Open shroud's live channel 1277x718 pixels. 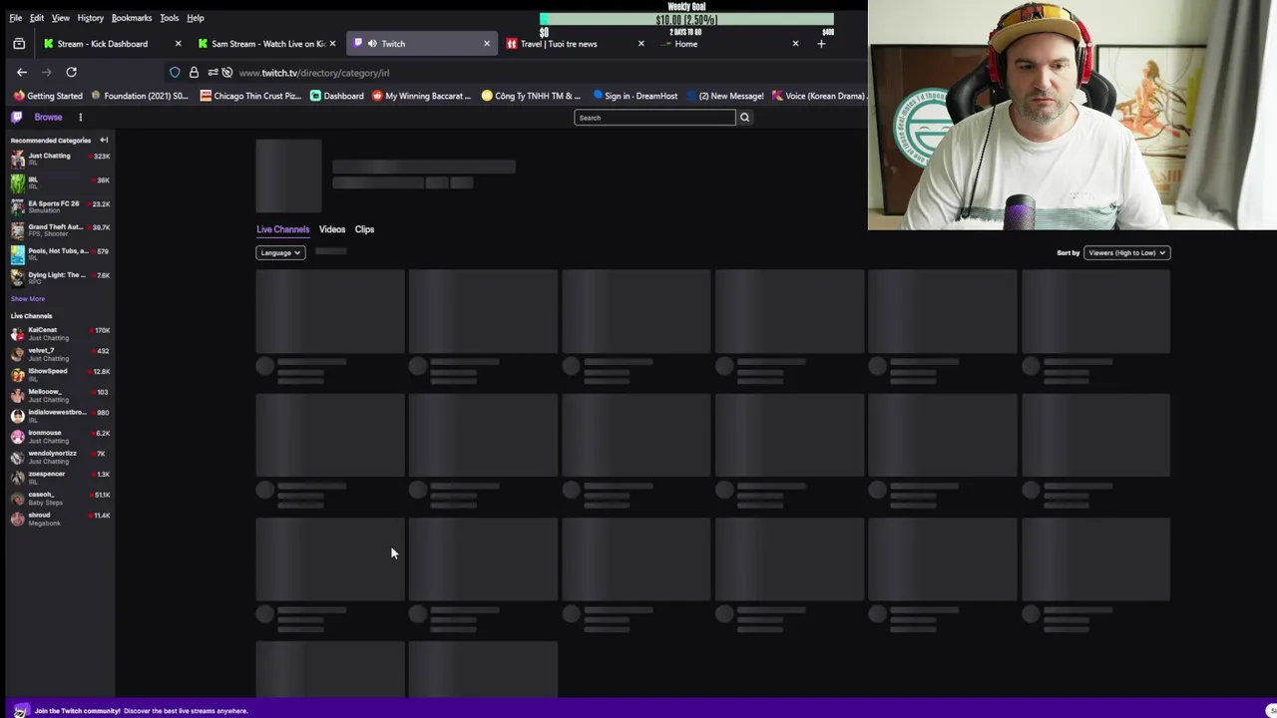point(60,519)
